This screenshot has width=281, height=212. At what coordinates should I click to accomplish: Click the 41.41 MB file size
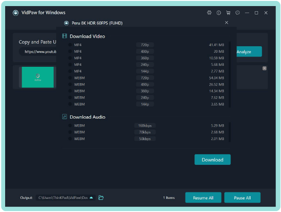pos(216,45)
